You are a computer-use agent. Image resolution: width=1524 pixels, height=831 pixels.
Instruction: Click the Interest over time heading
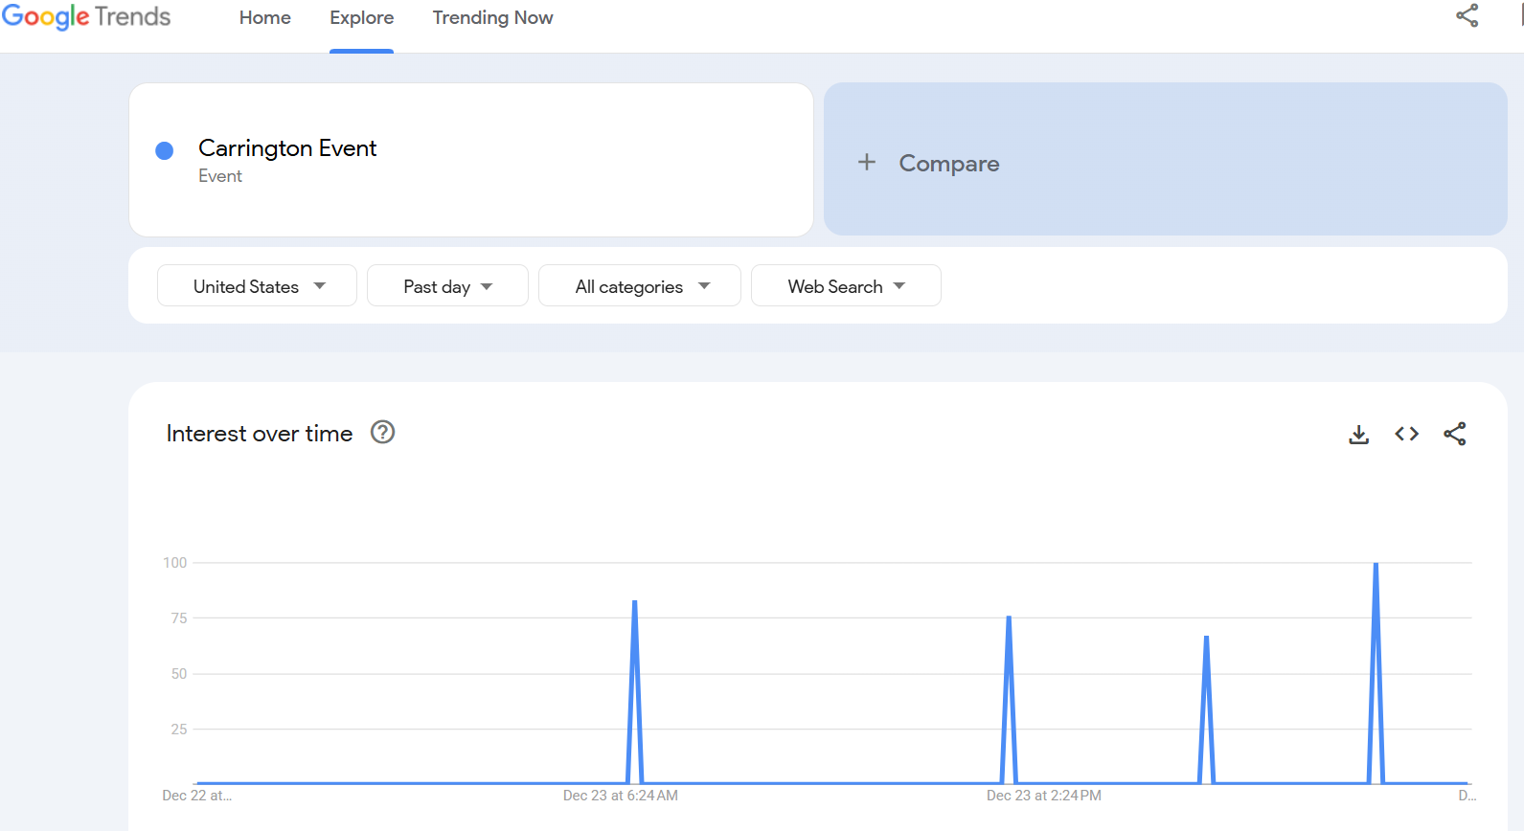tap(260, 434)
